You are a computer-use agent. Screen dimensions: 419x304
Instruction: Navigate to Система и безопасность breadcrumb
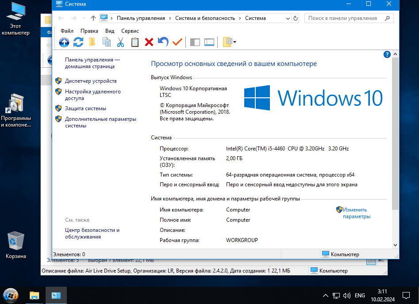(x=205, y=18)
